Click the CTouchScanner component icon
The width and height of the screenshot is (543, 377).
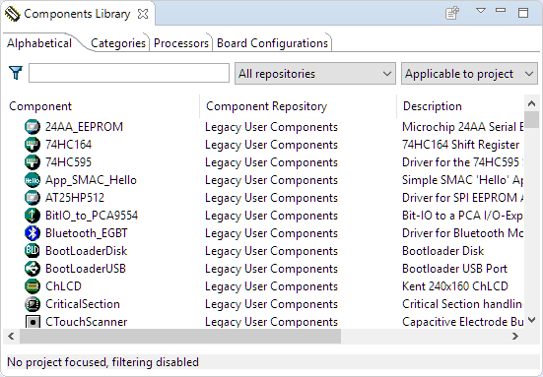tap(33, 321)
